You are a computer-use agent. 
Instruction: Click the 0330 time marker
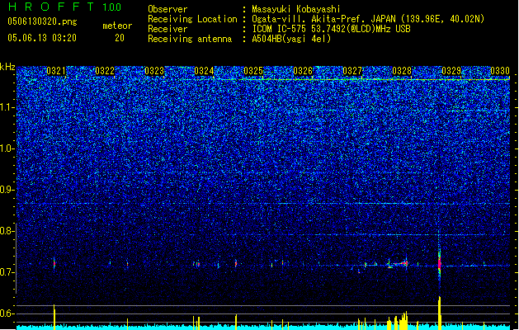point(500,71)
